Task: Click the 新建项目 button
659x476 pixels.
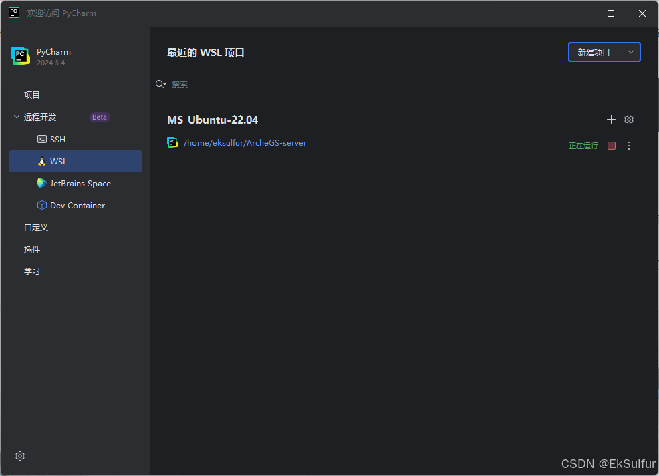Action: click(595, 52)
